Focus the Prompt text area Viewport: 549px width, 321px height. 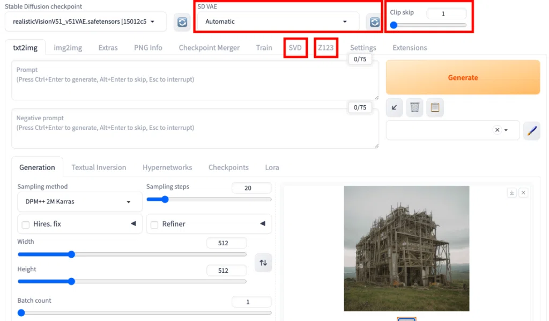point(195,81)
